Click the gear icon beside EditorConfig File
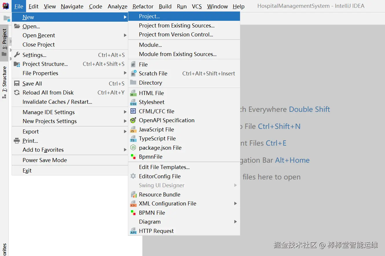This screenshot has height=256, width=385. 133,176
